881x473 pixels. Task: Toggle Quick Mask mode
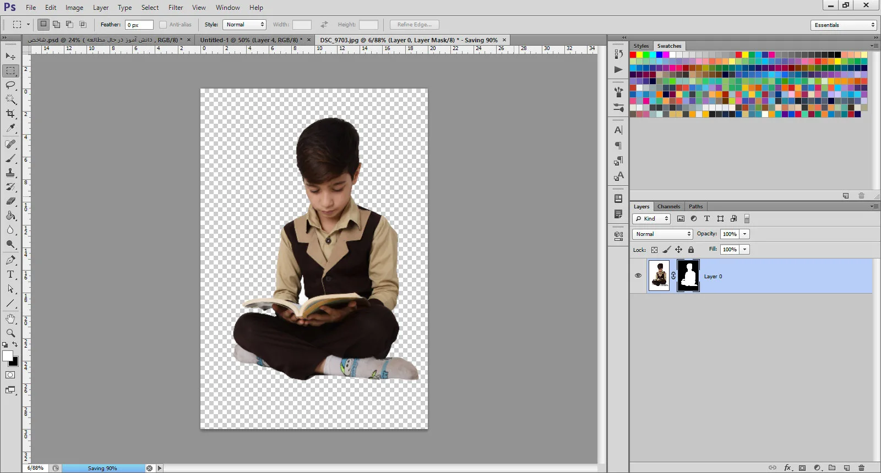click(10, 375)
